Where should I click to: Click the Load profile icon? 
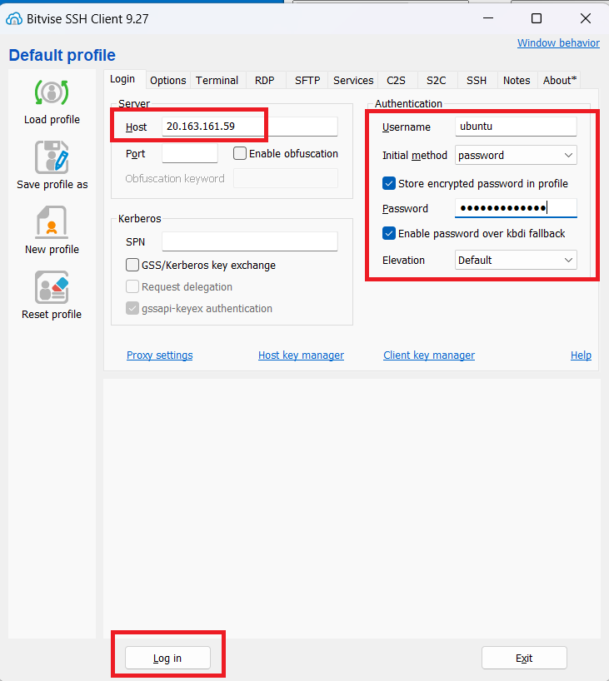point(52,92)
